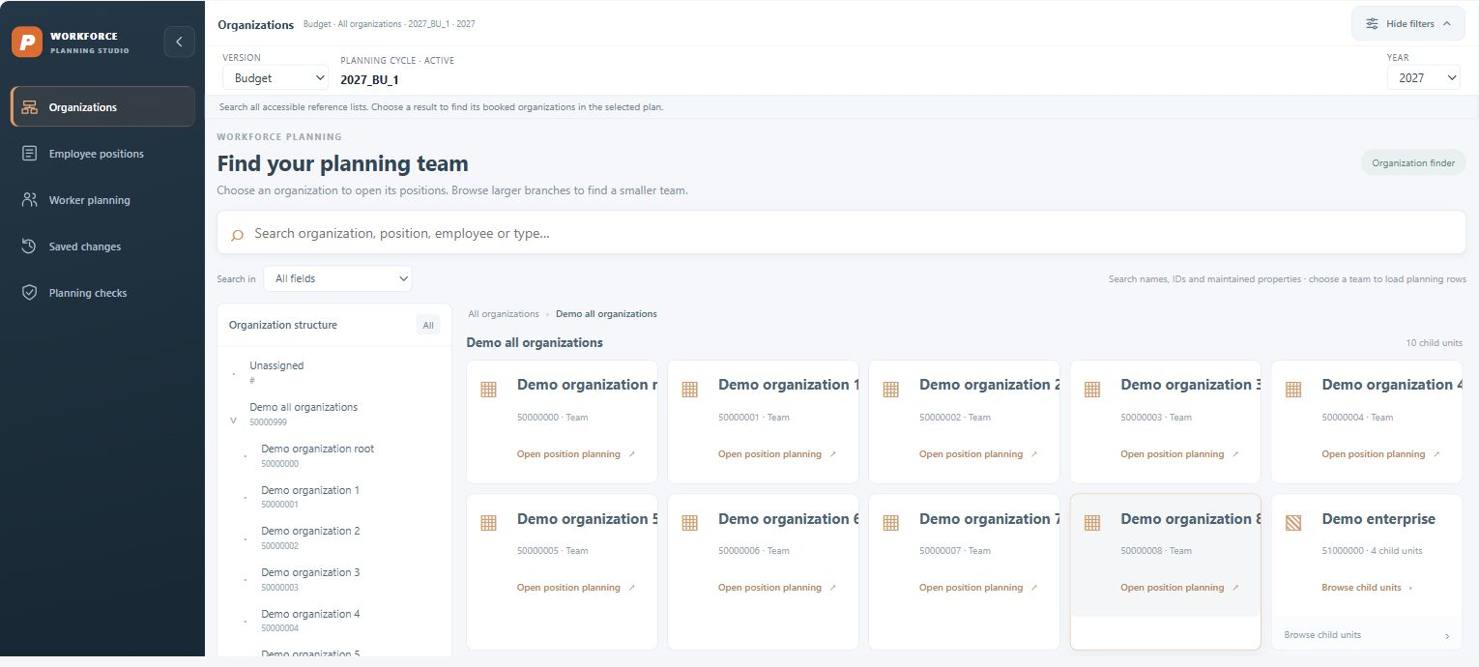Image resolution: width=1479 pixels, height=667 pixels.
Task: Select Unassigned in the organization tree
Action: pyautogui.click(x=276, y=366)
